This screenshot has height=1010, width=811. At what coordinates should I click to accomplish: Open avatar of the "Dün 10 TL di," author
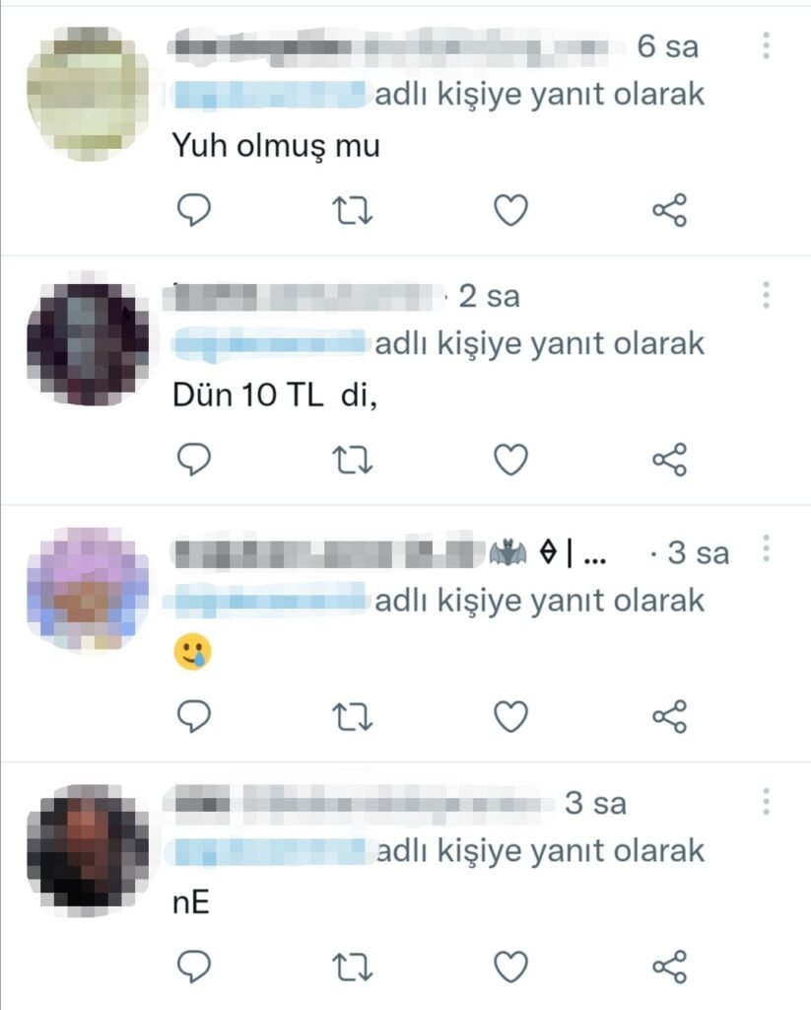tap(88, 343)
